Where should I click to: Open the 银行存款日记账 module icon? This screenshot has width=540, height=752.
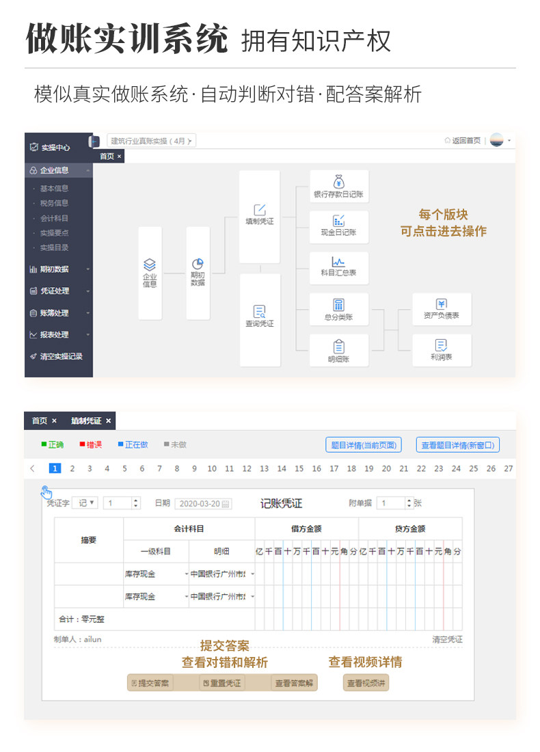coord(338,182)
